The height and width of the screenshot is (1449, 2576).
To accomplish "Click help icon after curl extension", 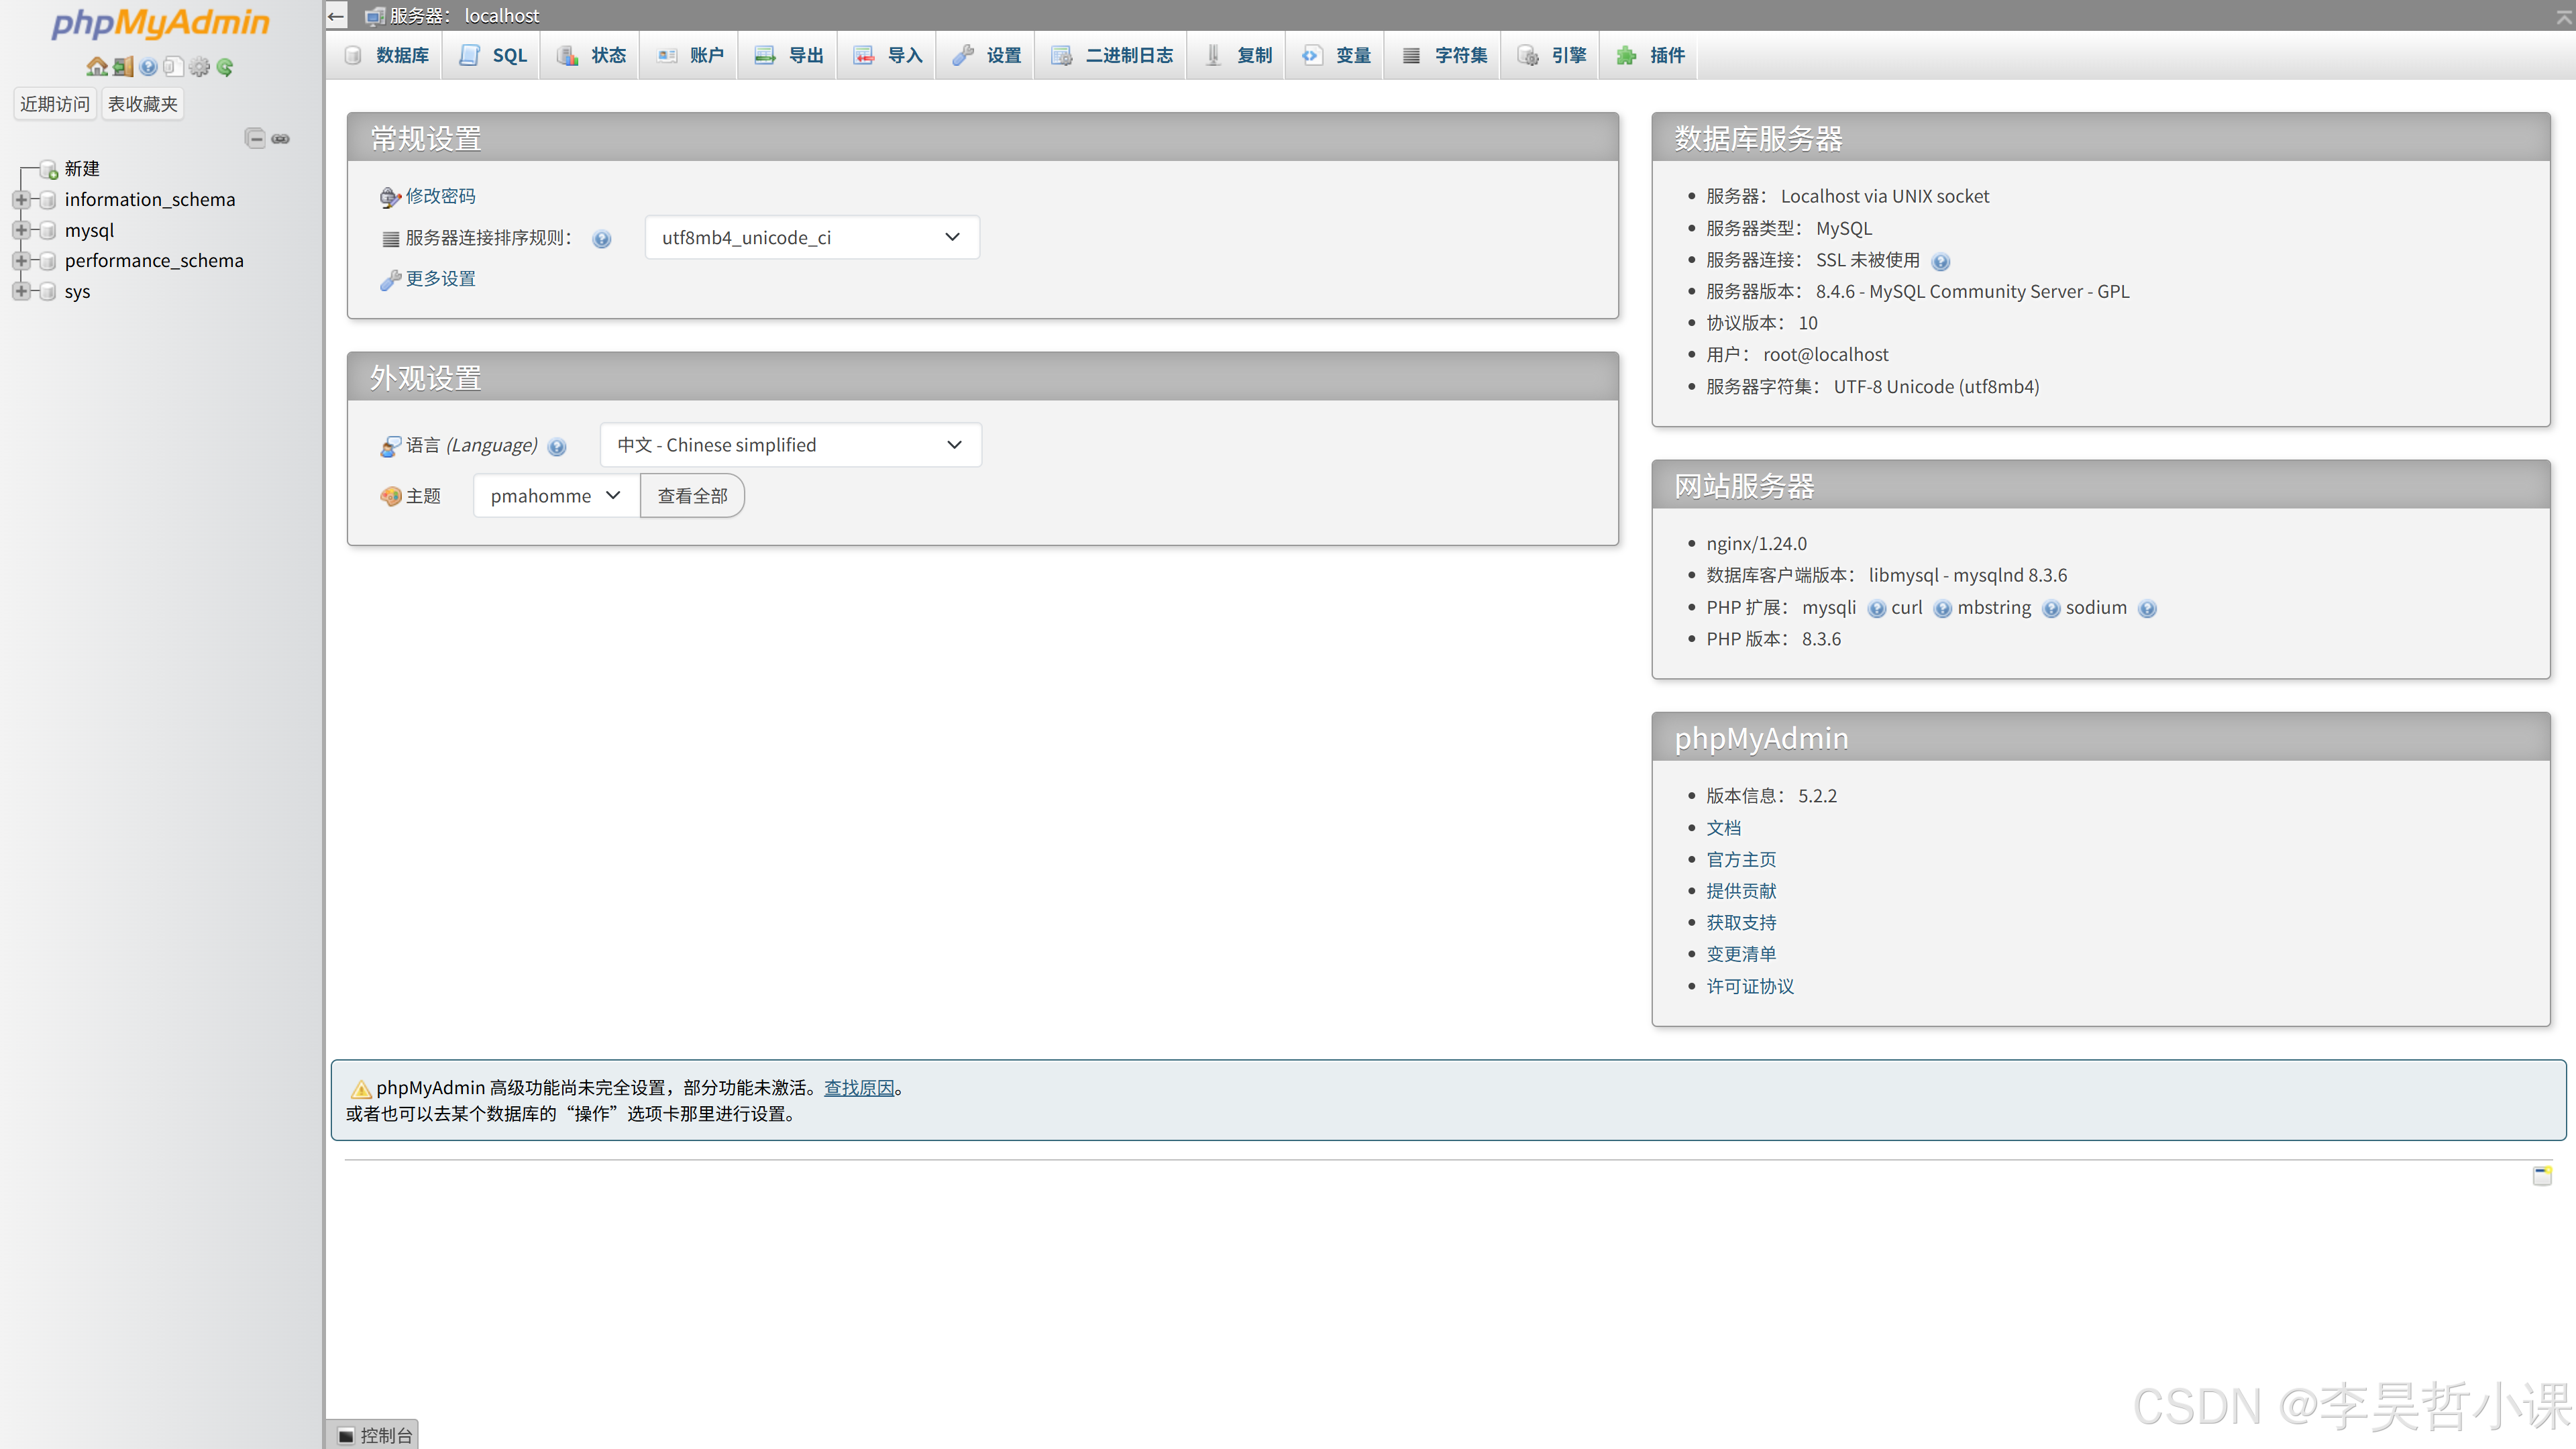I will 1942,609.
